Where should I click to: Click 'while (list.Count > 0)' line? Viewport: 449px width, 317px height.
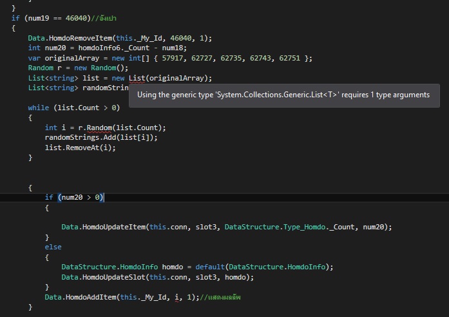point(74,108)
